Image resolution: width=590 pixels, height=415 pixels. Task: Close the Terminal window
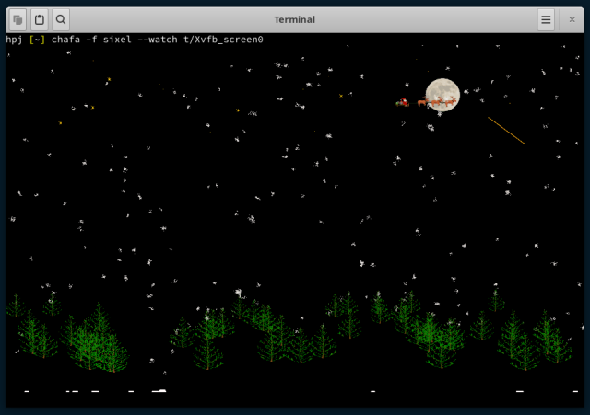[572, 19]
